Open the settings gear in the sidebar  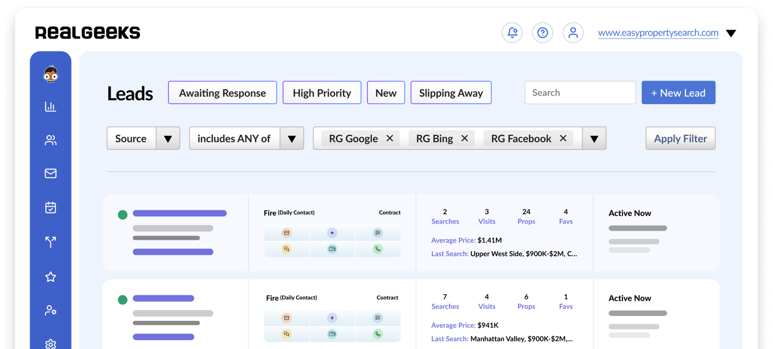(51, 345)
